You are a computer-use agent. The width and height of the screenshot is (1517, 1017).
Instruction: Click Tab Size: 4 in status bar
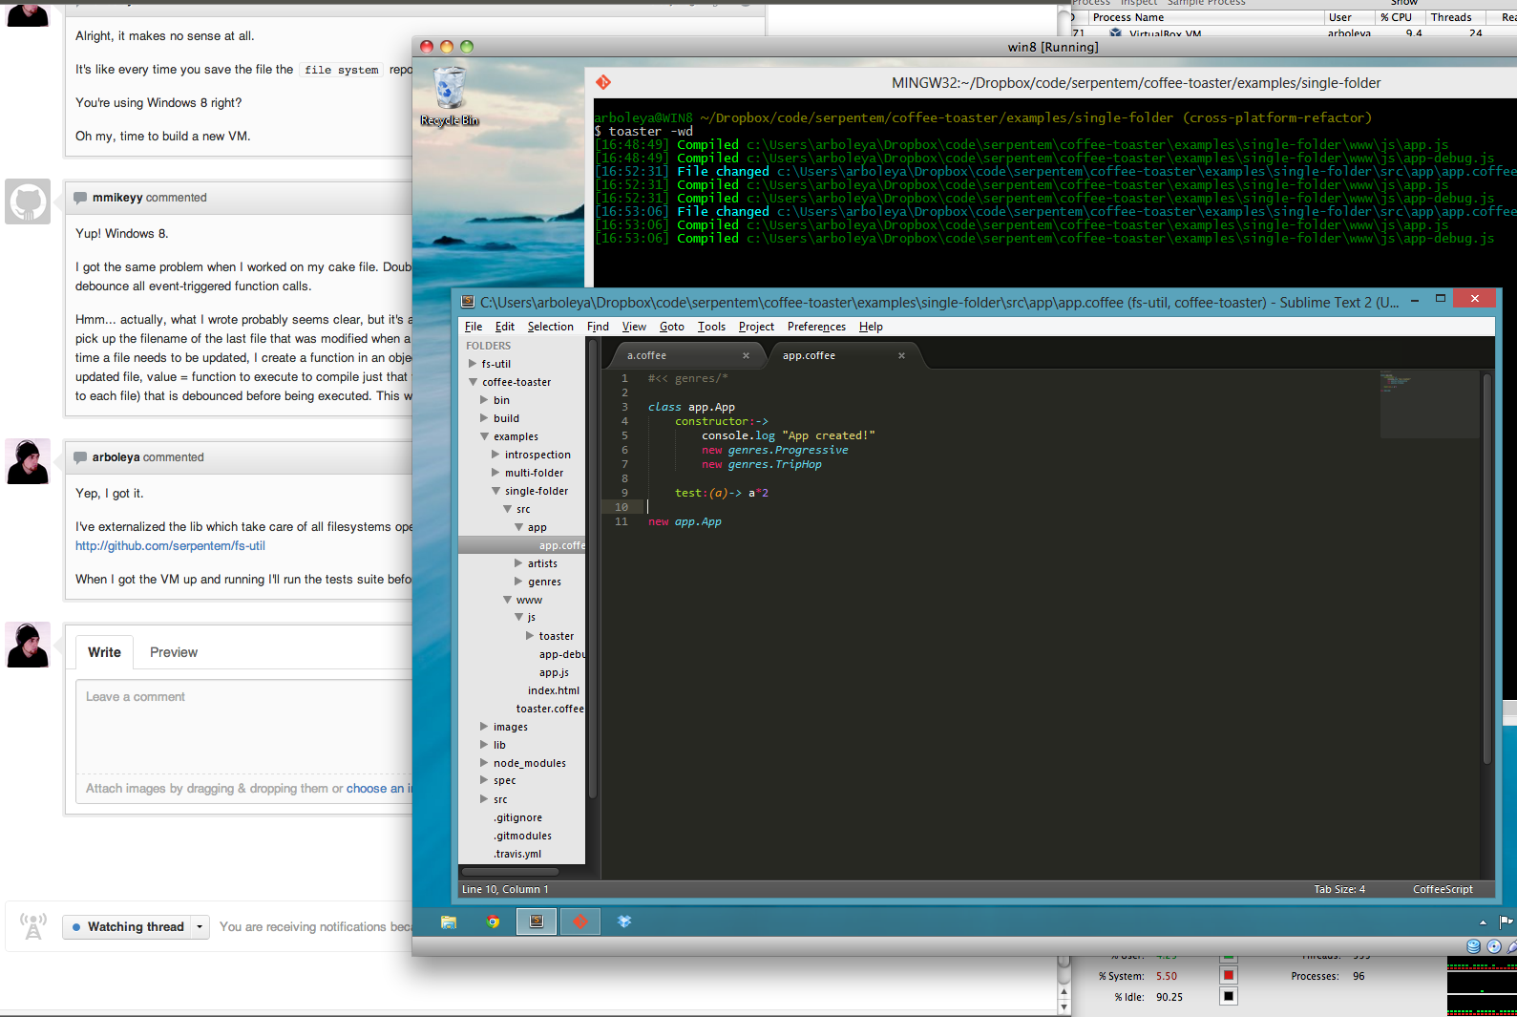[1339, 889]
